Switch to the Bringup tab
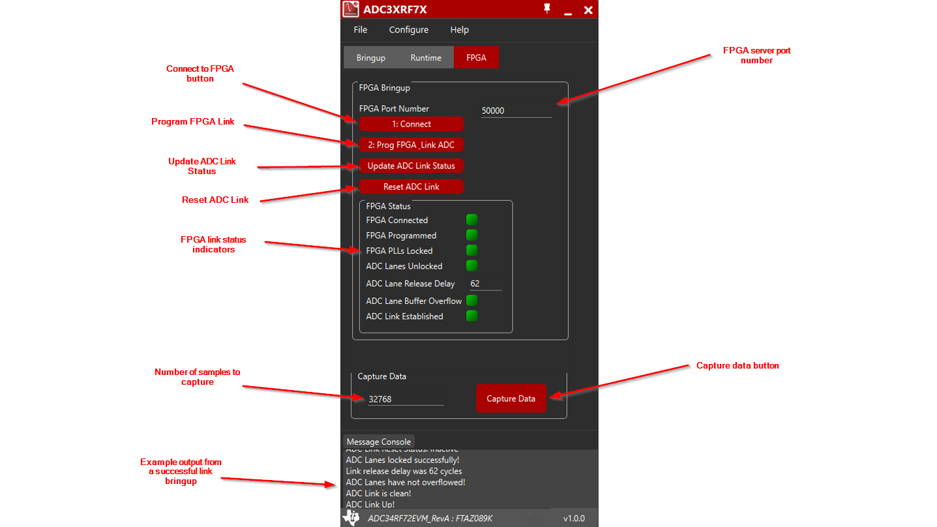The image size is (937, 527). (x=370, y=58)
